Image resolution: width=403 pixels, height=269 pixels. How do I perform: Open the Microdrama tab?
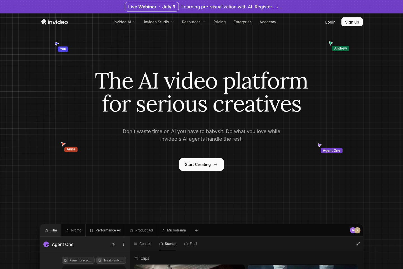pos(174,230)
